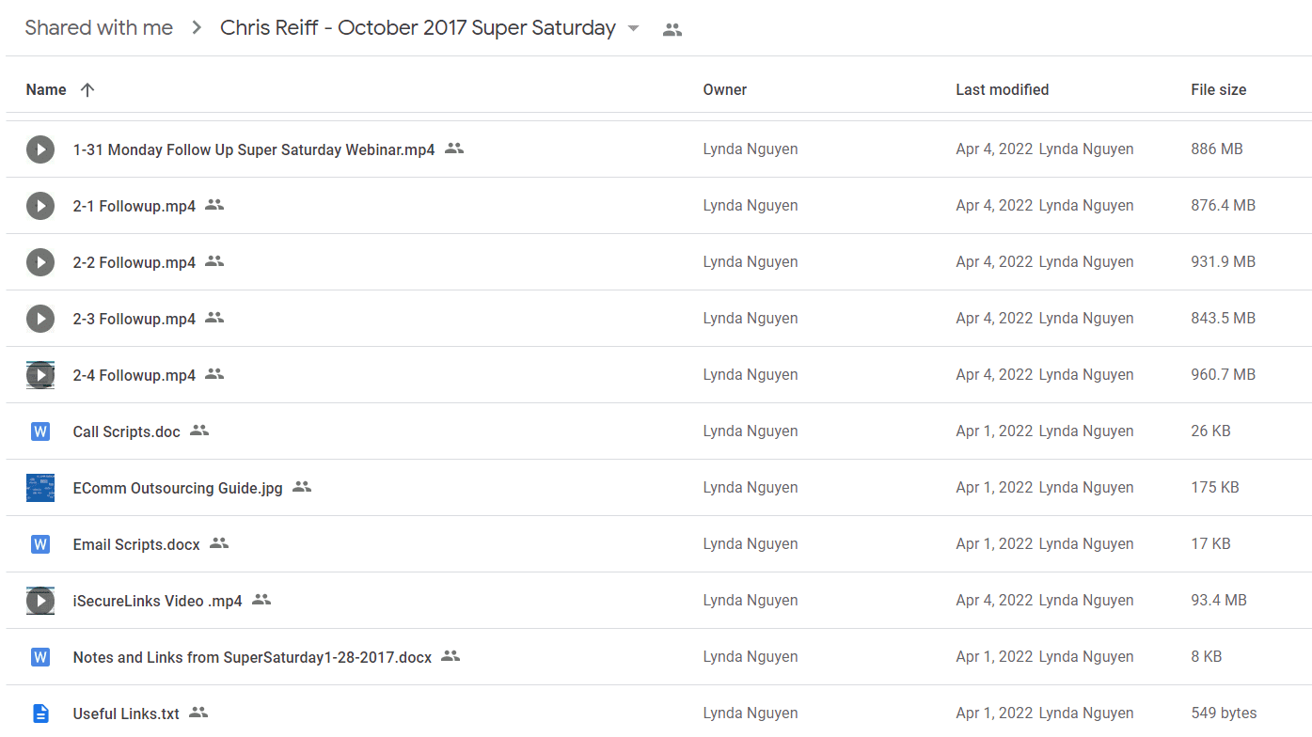The height and width of the screenshot is (737, 1312).
Task: Sort by the File size column header
Action: (x=1219, y=90)
